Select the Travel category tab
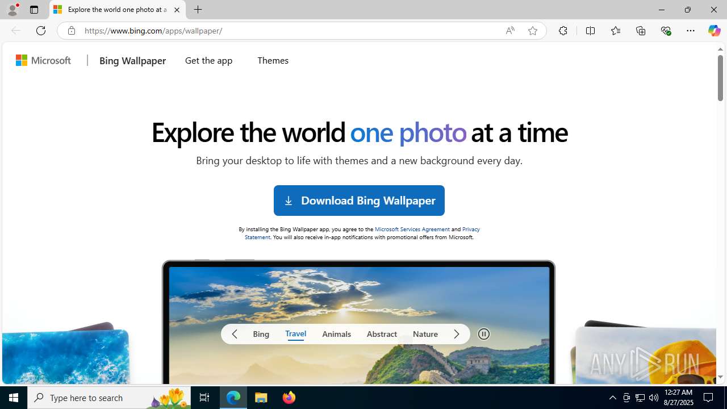The width and height of the screenshot is (727, 409). [x=295, y=334]
